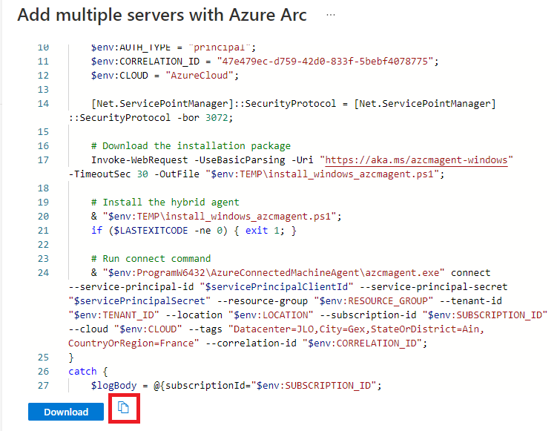The width and height of the screenshot is (557, 431).
Task: Click the number 3072 on the SecurityProtocol line
Action: tap(217, 118)
